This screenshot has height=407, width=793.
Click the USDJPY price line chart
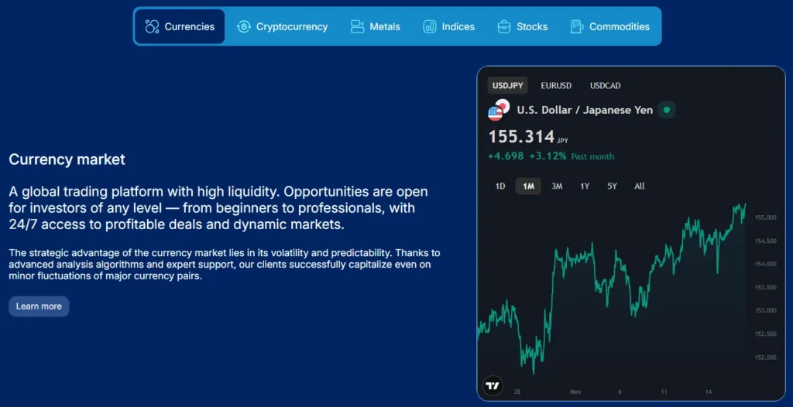(612, 279)
